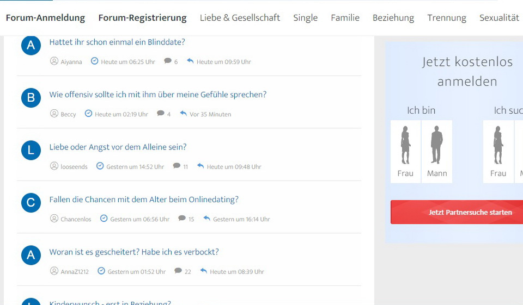Image resolution: width=523 pixels, height=305 pixels.
Task: Click the blue 'A' avatar beside the Blinddate thread
Action: pos(31,45)
